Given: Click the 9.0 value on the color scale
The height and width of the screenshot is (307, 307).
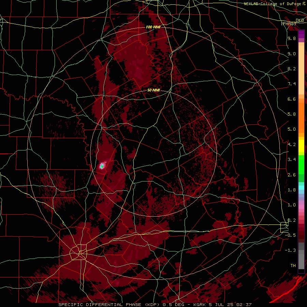Looking at the screenshot, I should pos(292,54).
